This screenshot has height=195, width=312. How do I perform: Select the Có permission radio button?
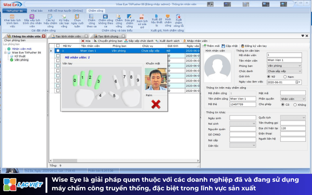(282, 105)
